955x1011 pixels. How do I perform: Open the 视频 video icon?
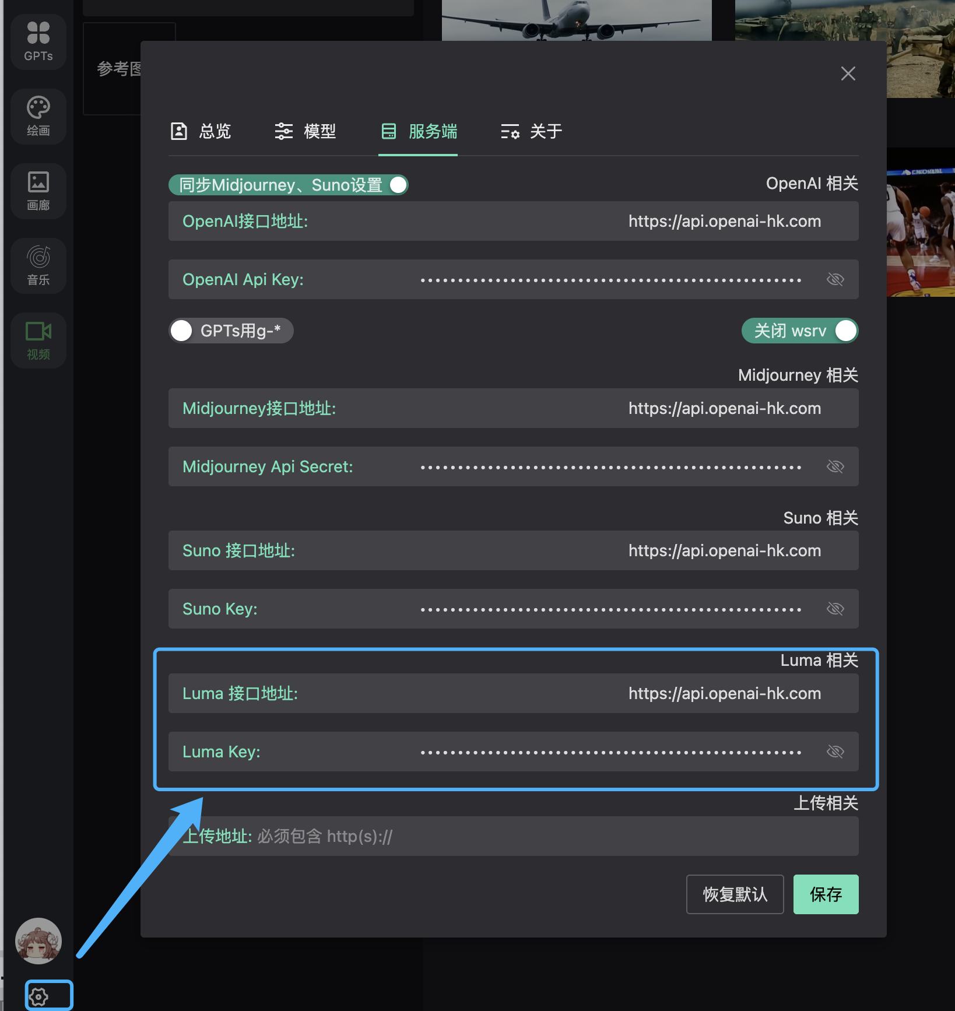(38, 340)
